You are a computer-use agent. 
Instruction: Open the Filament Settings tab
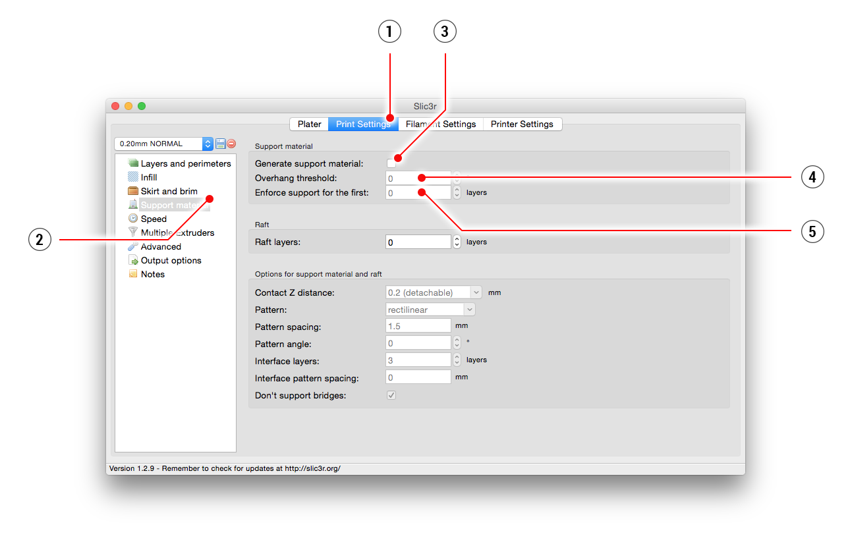(x=441, y=124)
